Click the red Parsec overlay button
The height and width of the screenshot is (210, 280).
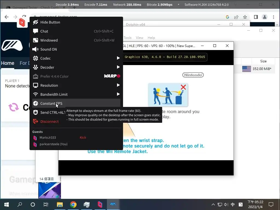point(22,22)
